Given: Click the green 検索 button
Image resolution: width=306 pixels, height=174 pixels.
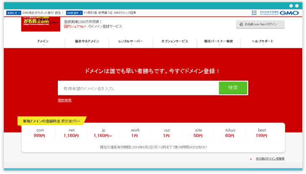Looking at the screenshot, I should [233, 88].
